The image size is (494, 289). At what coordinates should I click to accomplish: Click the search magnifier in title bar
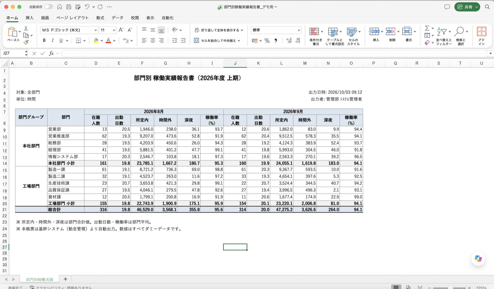coord(487,7)
